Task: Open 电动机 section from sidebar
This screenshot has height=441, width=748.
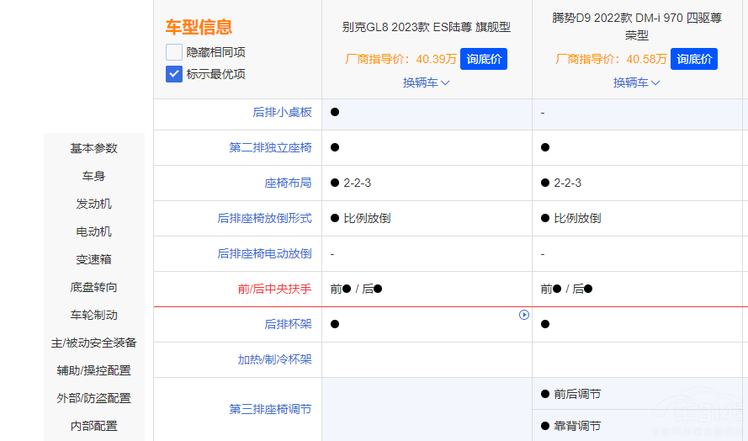Action: (x=94, y=231)
